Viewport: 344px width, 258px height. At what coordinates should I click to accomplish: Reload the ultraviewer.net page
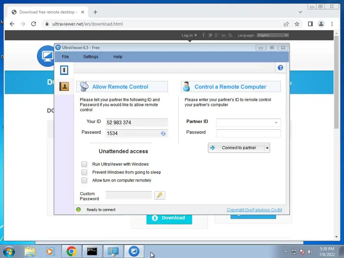(x=34, y=24)
